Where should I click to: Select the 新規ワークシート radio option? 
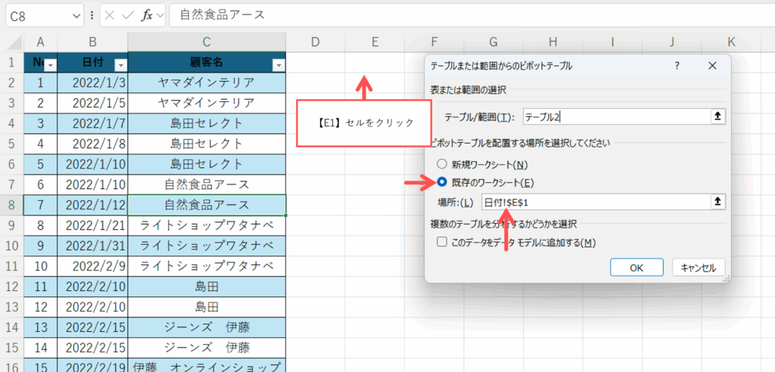tap(442, 164)
